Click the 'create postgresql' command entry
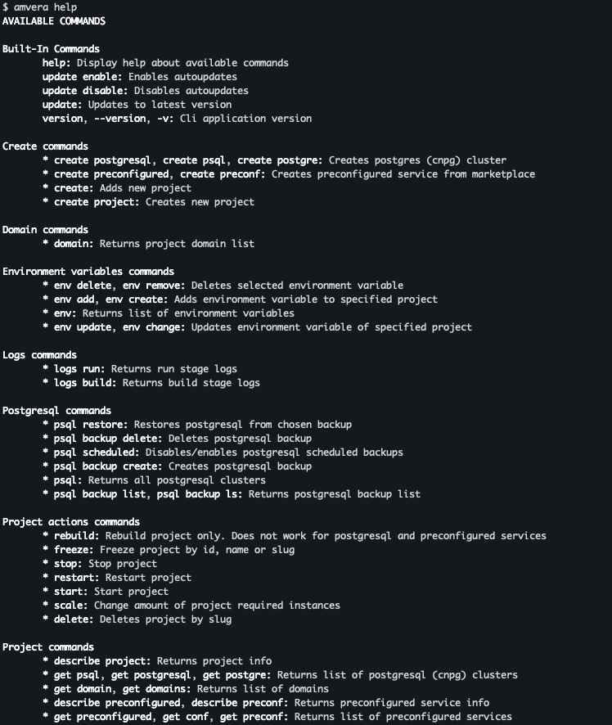The width and height of the screenshot is (612, 725). (x=102, y=160)
